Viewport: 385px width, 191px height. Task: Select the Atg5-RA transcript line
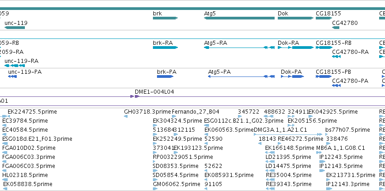click(x=239, y=48)
